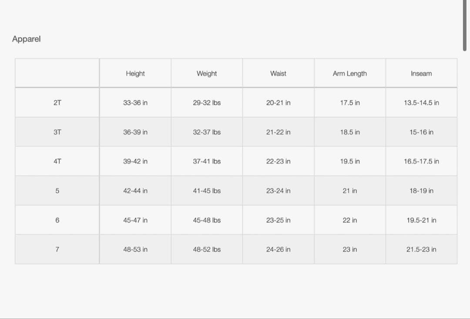Screen dimensions: 470x319
Task: Click the Arm Length column header
Action: 350,74
